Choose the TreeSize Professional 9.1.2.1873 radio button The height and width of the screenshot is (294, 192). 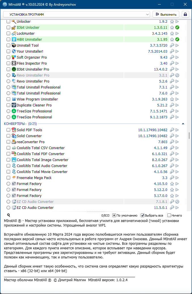[8, 117]
